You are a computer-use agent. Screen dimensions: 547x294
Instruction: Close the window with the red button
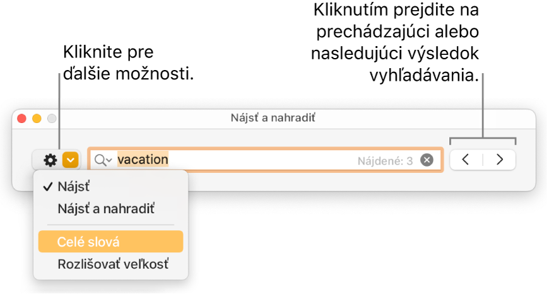click(22, 118)
